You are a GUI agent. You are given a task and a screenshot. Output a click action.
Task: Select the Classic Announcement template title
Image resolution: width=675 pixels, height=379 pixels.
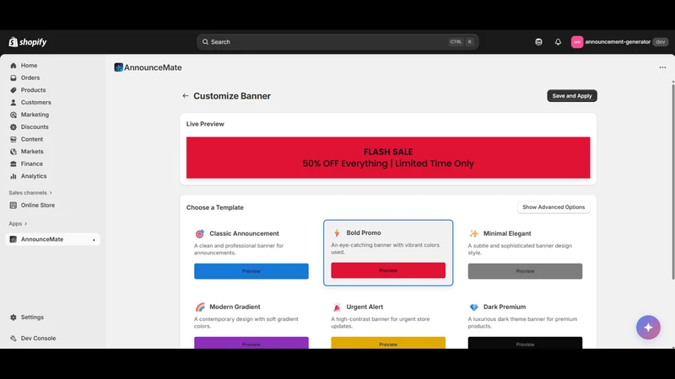click(244, 233)
